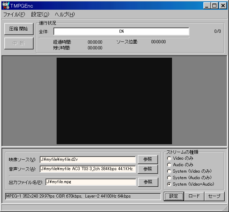Click the TMPGEnc title bar app icon
This screenshot has height=212, width=229.
pyautogui.click(x=5, y=5)
